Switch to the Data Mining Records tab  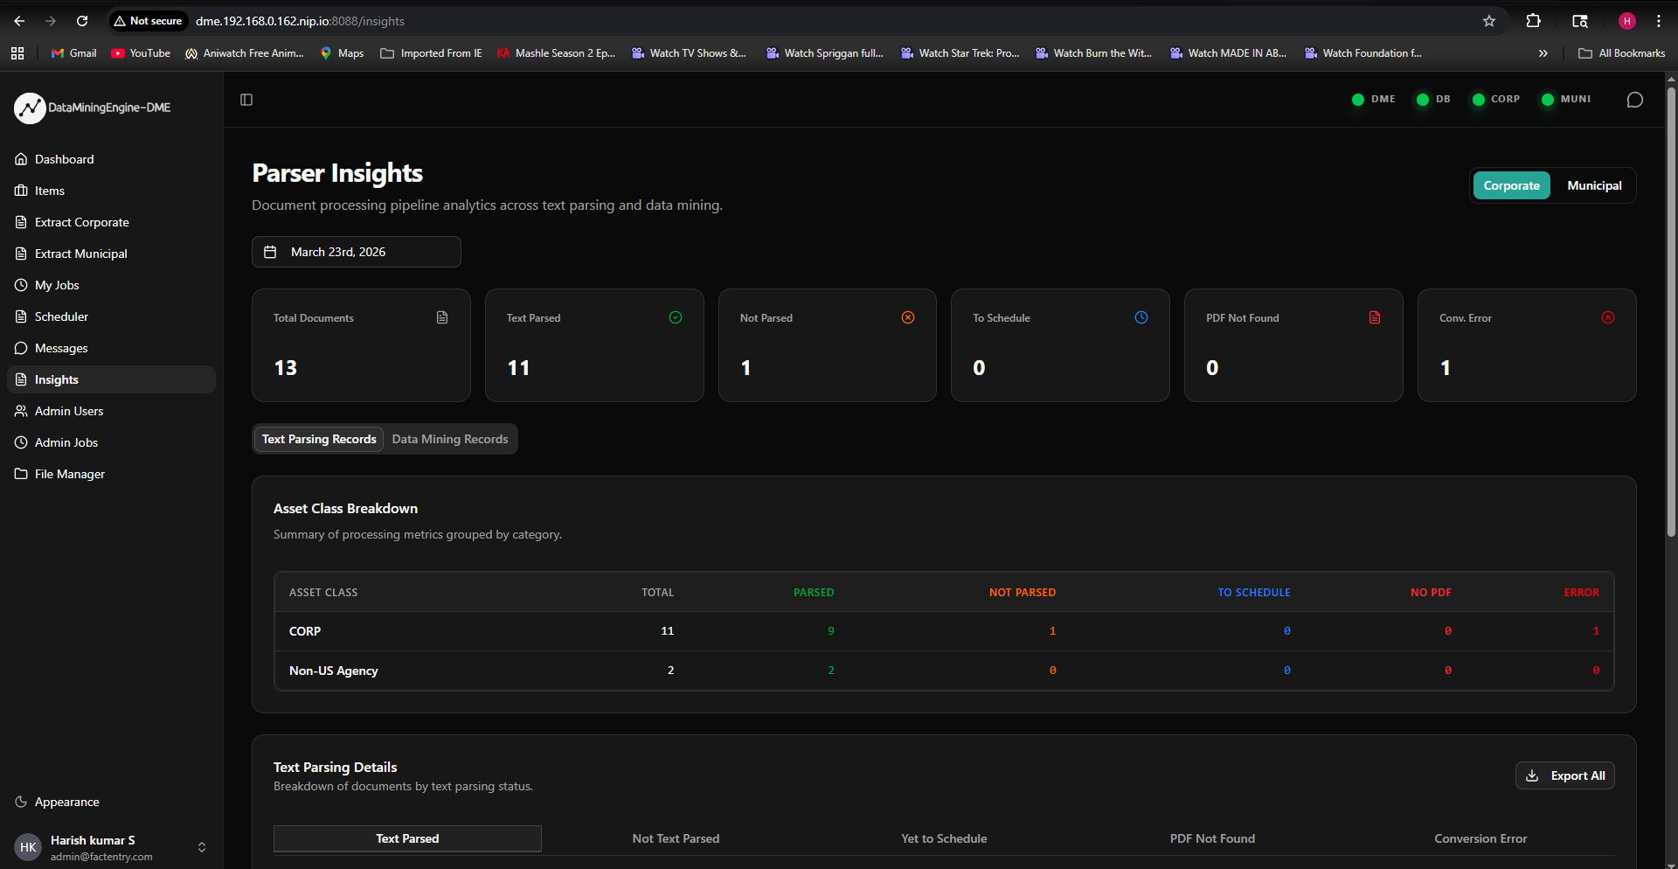click(450, 439)
